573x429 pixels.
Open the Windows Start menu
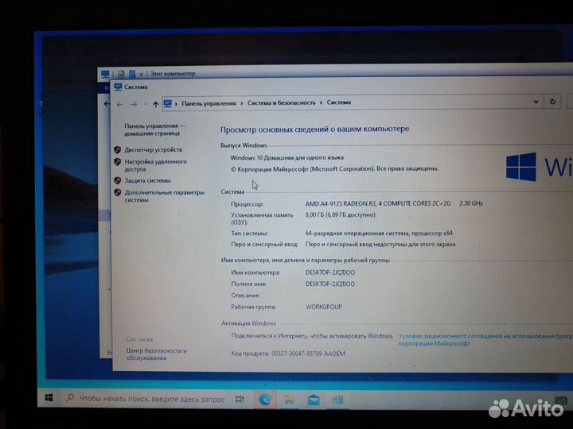49,398
